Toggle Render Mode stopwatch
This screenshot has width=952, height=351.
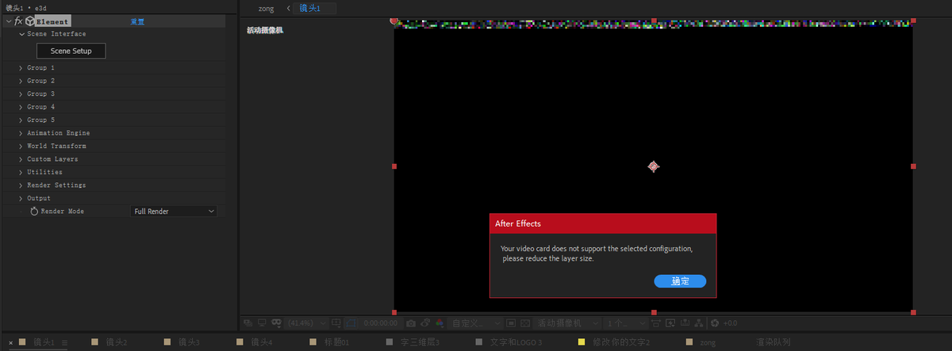point(34,212)
